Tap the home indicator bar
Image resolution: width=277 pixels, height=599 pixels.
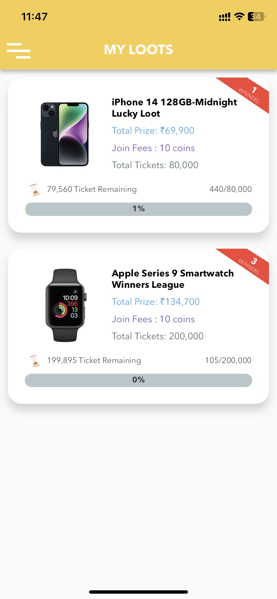coord(138,592)
